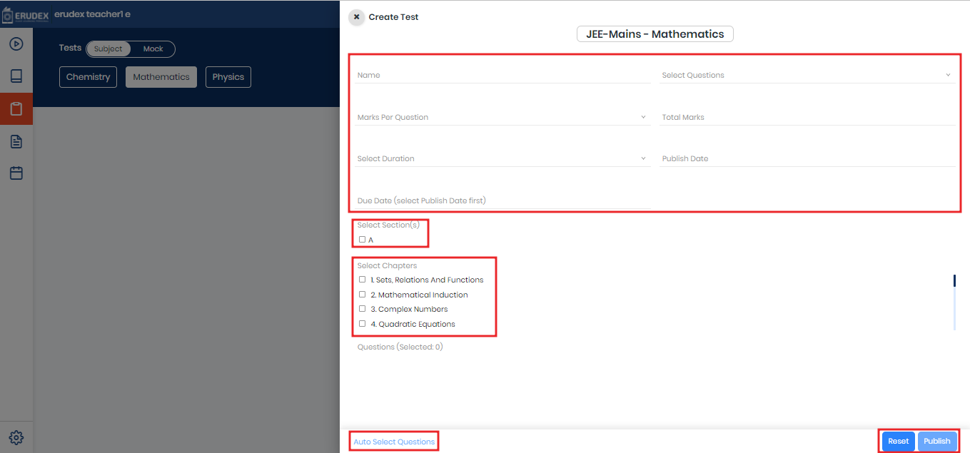This screenshot has height=453, width=970.
Task: Enable the Complex Numbers chapter checkbox
Action: [x=363, y=309]
